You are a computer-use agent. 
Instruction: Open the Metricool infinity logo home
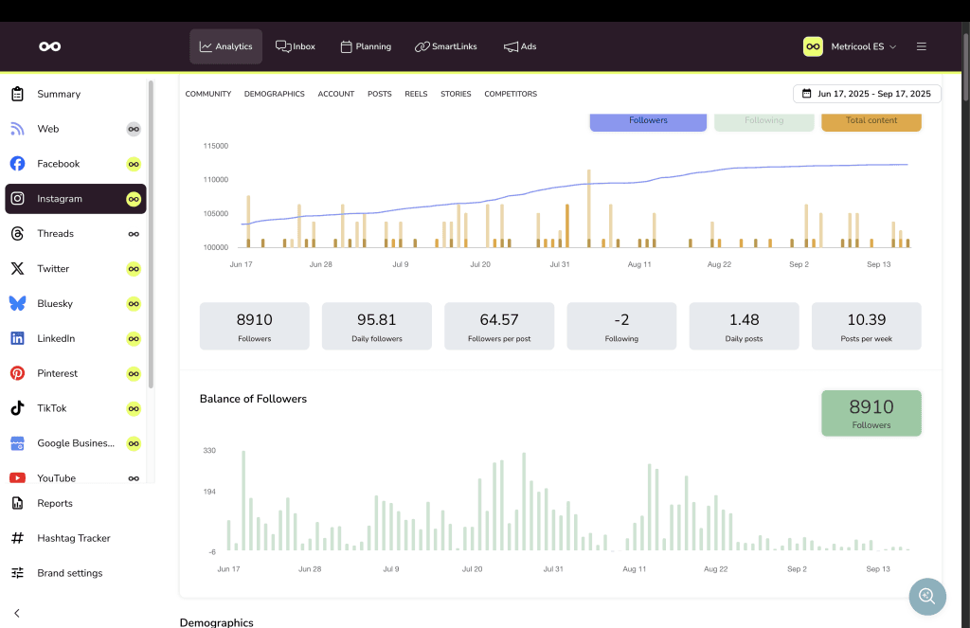[49, 46]
